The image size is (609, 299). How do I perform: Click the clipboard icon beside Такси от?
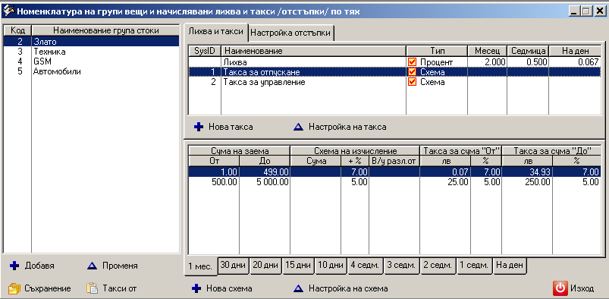pos(92,288)
